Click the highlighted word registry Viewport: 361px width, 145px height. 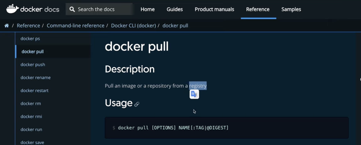[198, 86]
